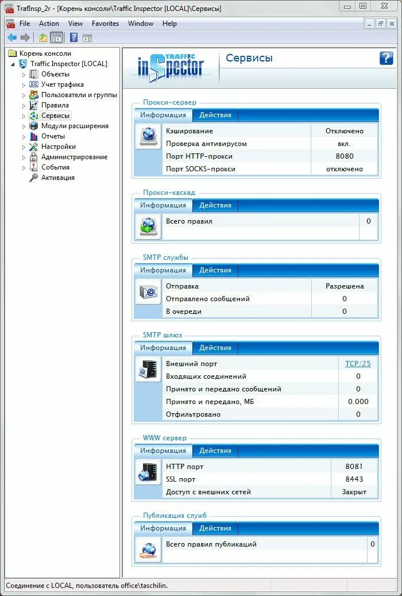Click the Прокси-сервер globe icon
Viewport: 402px width, 596px height.
click(148, 136)
